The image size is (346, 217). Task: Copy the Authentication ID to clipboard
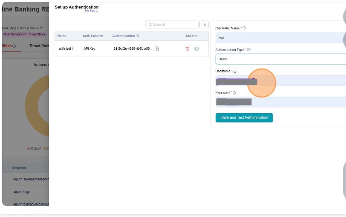click(157, 49)
